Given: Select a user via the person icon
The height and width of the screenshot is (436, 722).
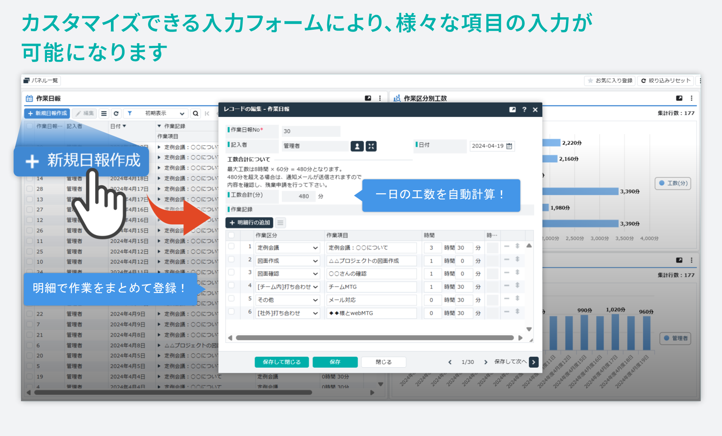Looking at the screenshot, I should pos(356,146).
